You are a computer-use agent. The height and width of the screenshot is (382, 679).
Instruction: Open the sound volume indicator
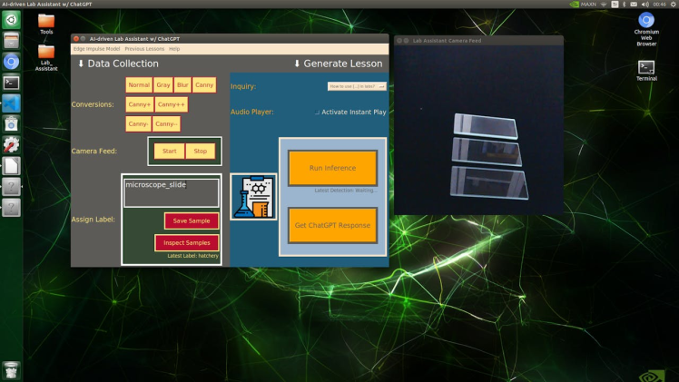point(645,5)
